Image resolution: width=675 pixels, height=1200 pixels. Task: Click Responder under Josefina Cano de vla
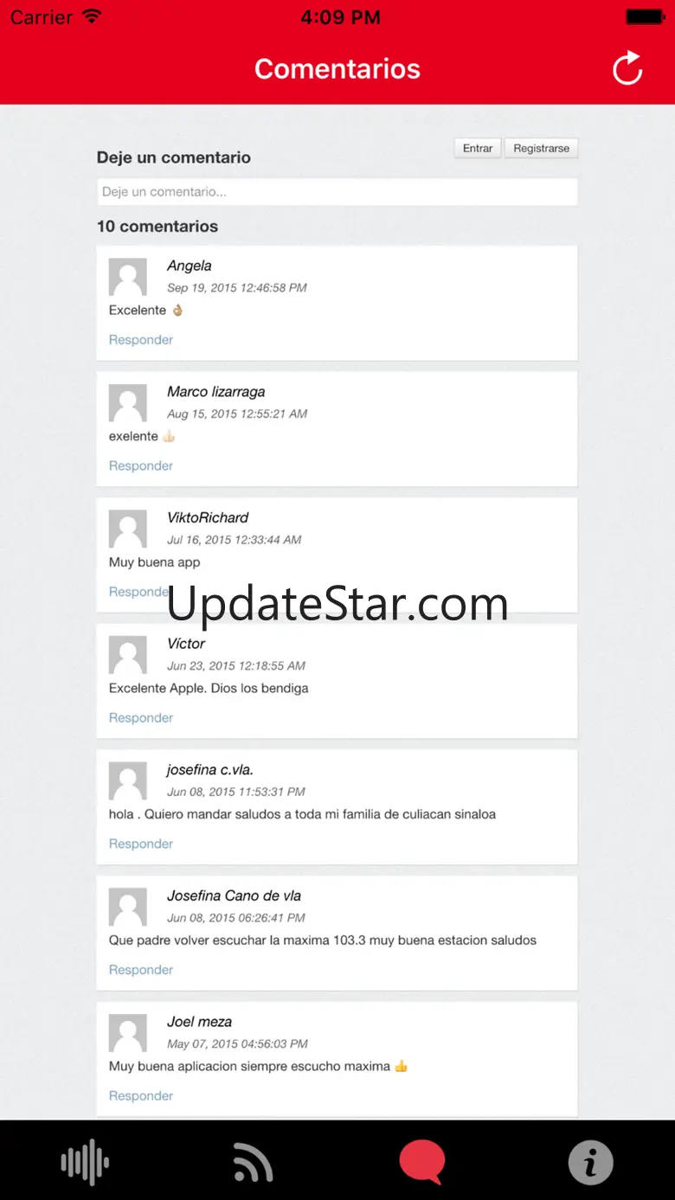[141, 970]
